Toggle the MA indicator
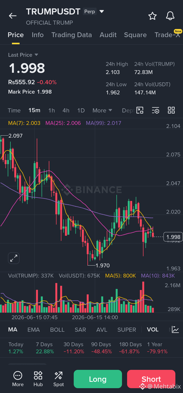Image resolution: width=183 pixels, height=393 pixels. 13,330
